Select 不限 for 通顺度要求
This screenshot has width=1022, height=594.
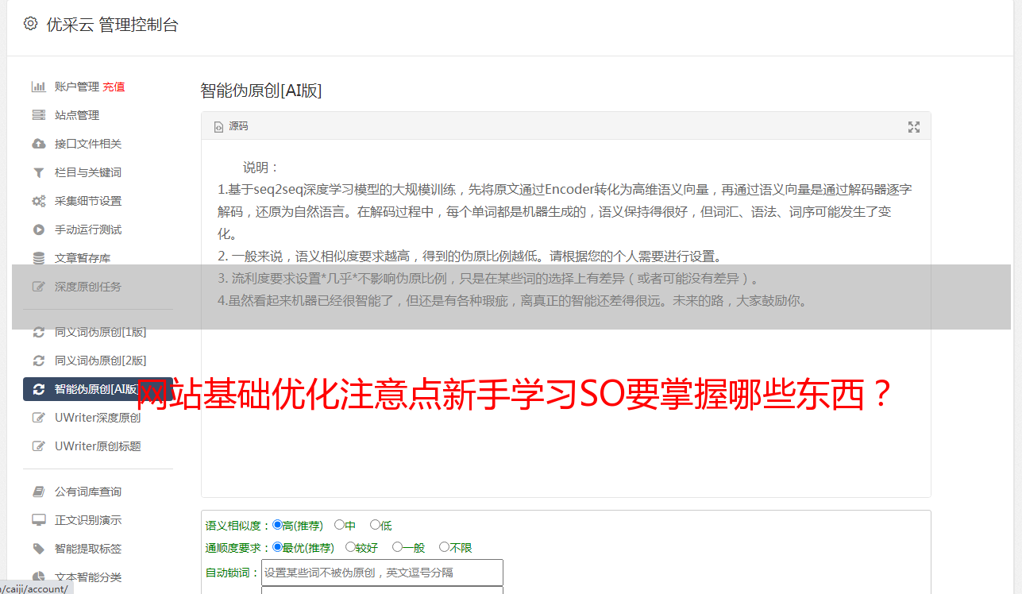pos(444,547)
